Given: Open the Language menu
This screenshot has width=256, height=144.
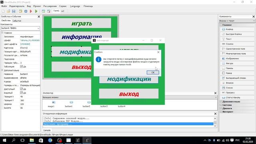Looking at the screenshot, I should click(x=75, y=6).
